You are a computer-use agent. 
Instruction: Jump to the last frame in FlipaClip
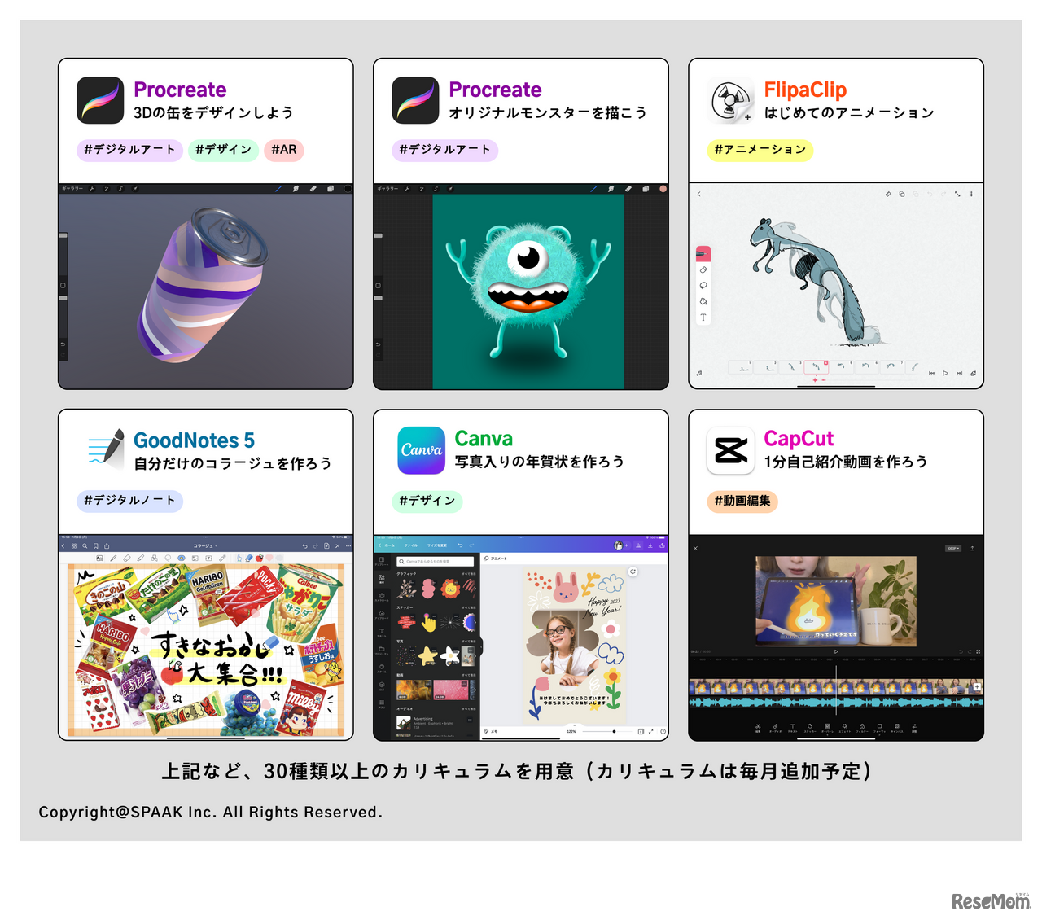(x=959, y=373)
